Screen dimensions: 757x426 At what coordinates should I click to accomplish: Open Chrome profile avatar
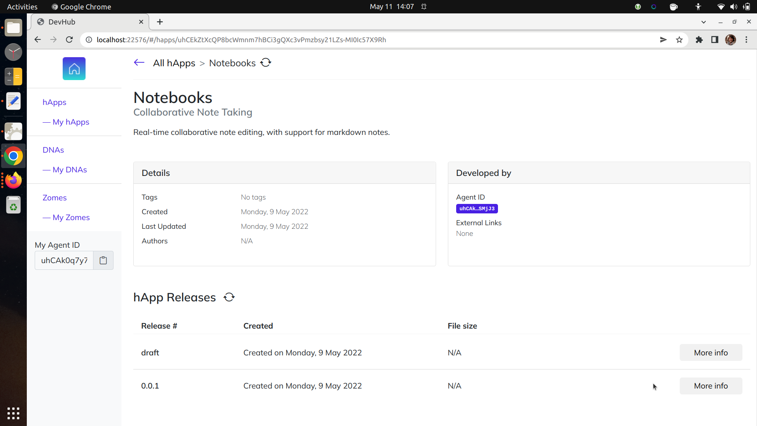[x=730, y=40]
